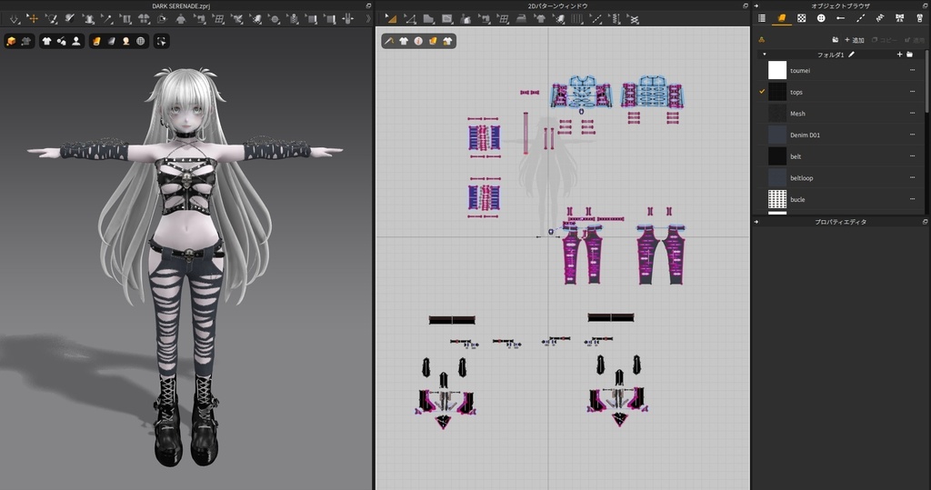Viewport: 931px width, 490px height.
Task: Open the options menu for belt fabric
Action: pyautogui.click(x=913, y=155)
